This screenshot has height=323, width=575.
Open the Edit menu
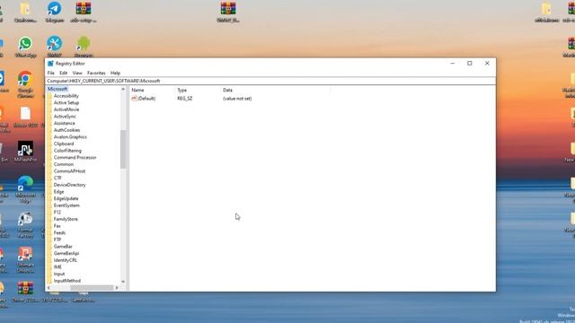tap(64, 73)
